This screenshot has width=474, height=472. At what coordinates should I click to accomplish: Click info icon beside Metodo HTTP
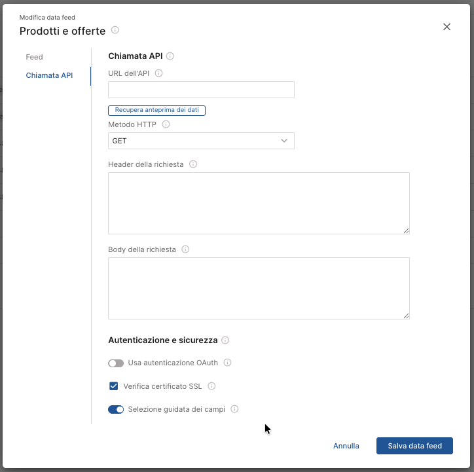[166, 124]
